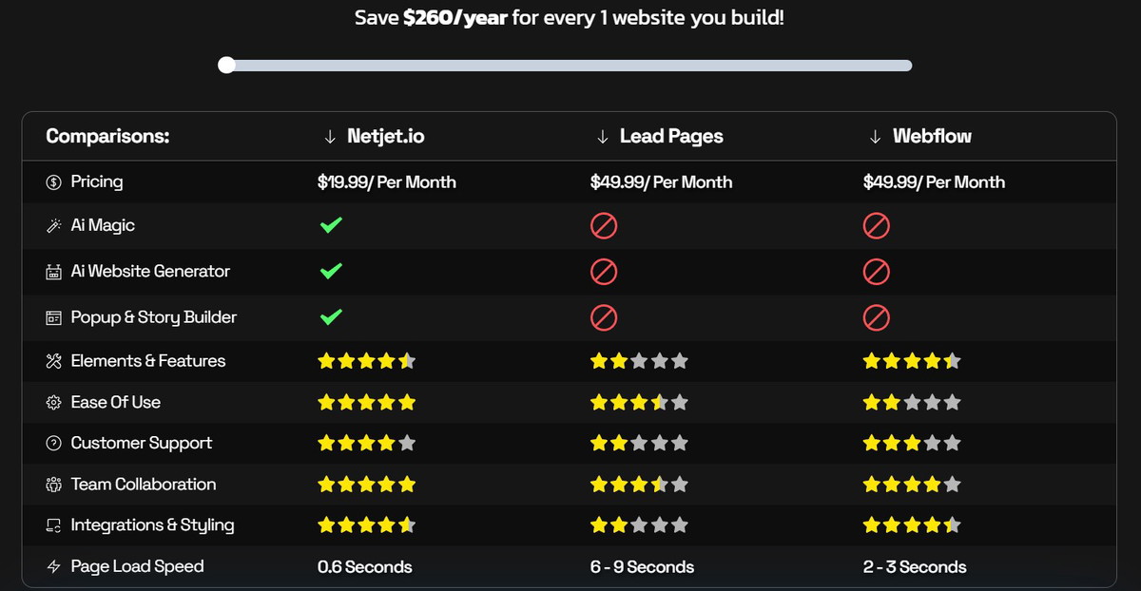Click the website count slider handle

(x=226, y=65)
